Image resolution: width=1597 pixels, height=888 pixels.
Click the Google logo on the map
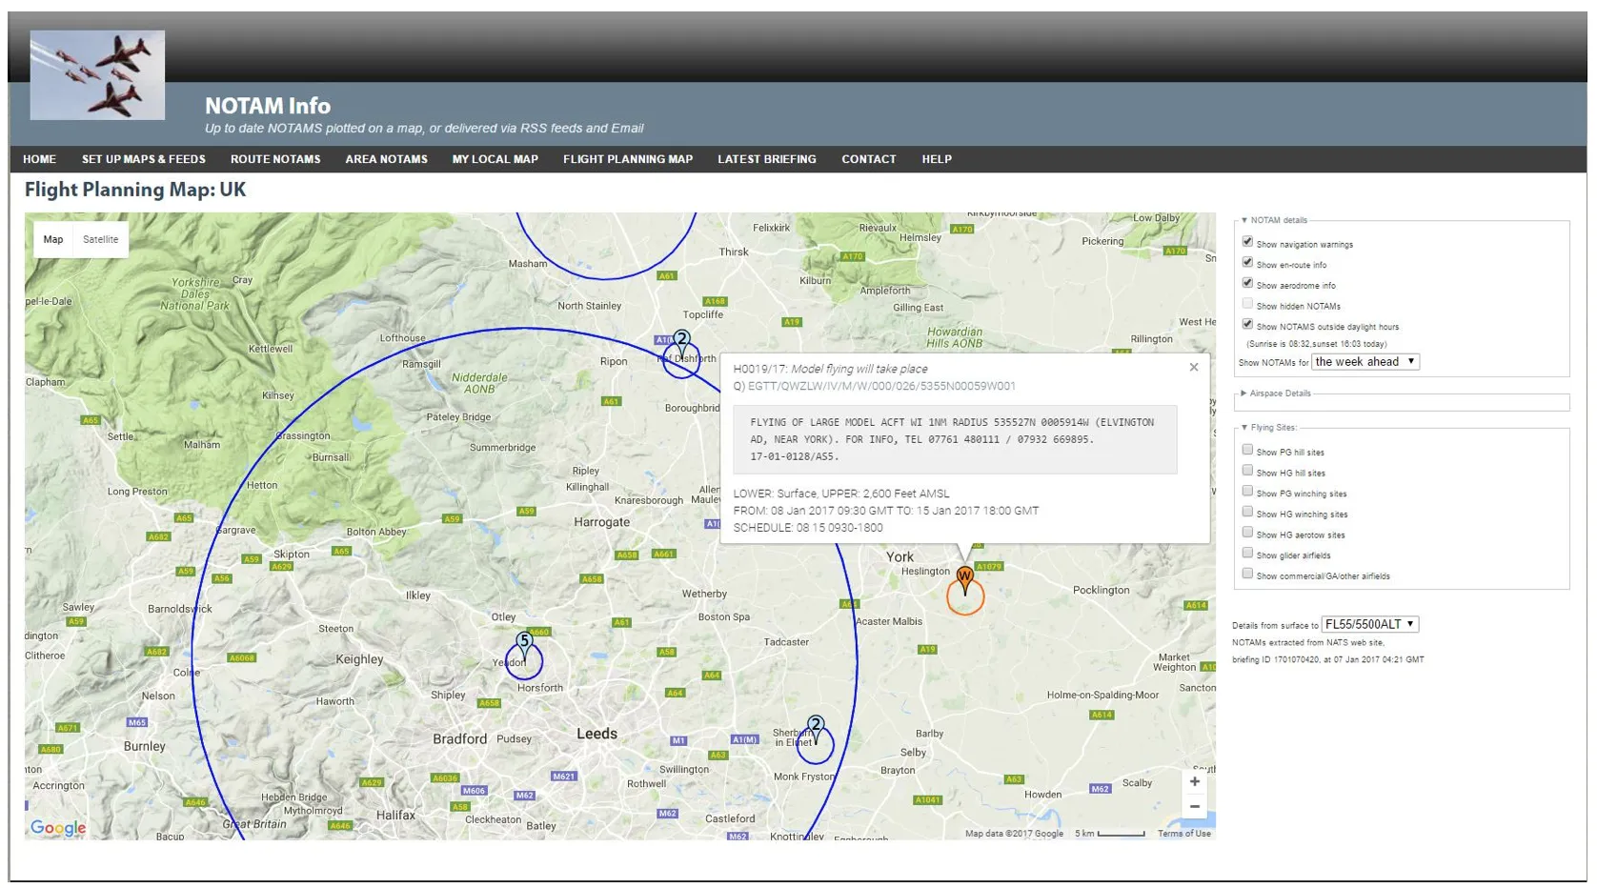click(x=58, y=828)
